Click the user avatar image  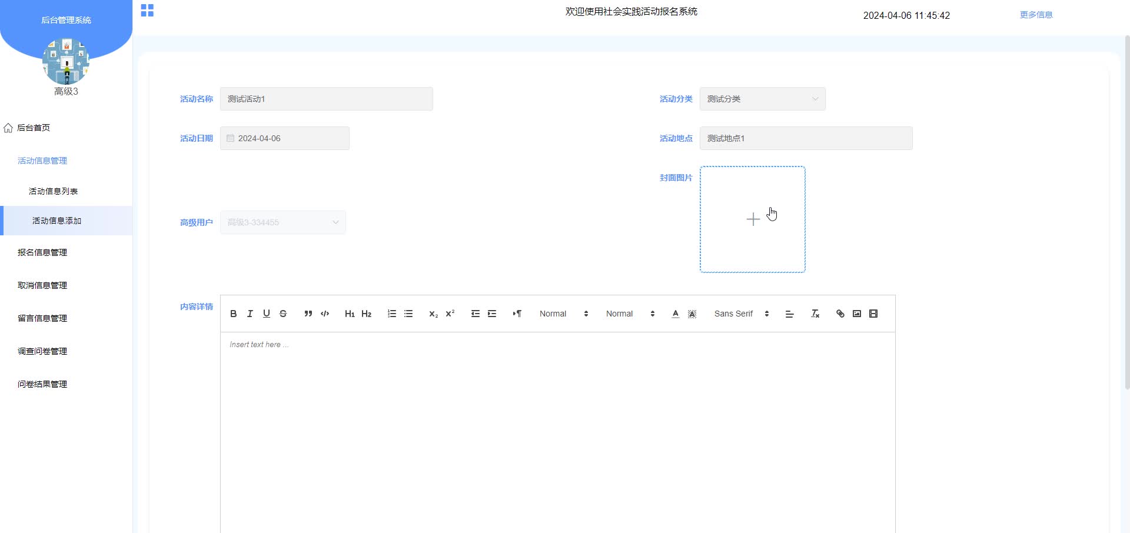[66, 61]
